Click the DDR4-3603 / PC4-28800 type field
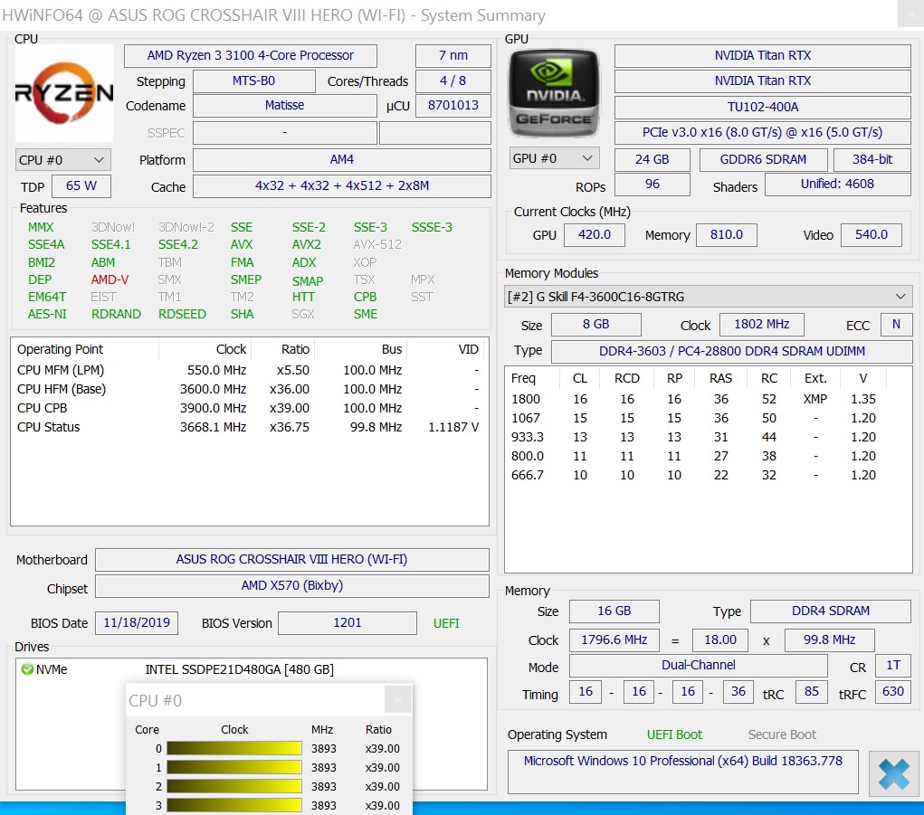This screenshot has height=815, width=924. point(731,352)
